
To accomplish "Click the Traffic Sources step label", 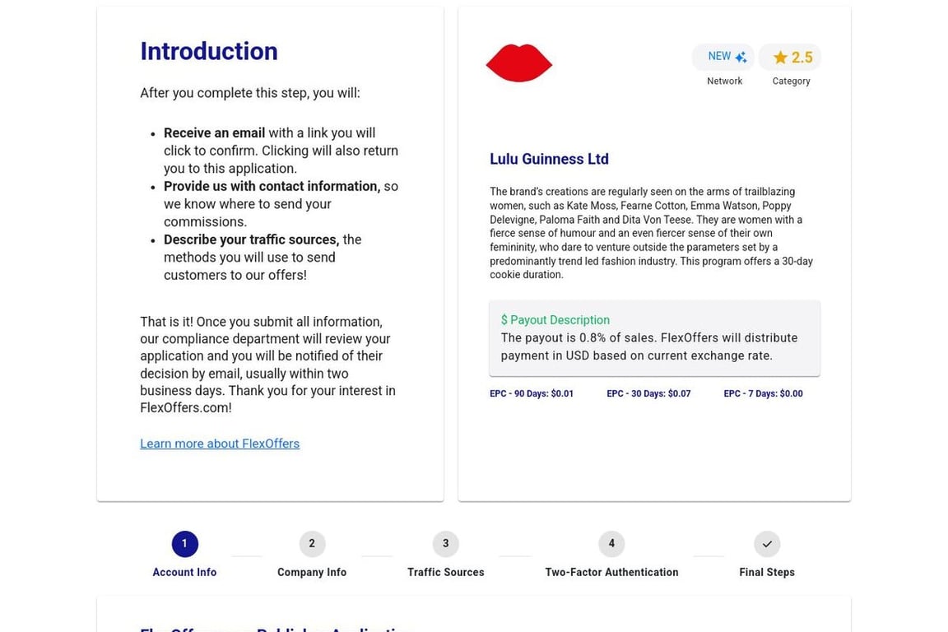I will (x=445, y=572).
